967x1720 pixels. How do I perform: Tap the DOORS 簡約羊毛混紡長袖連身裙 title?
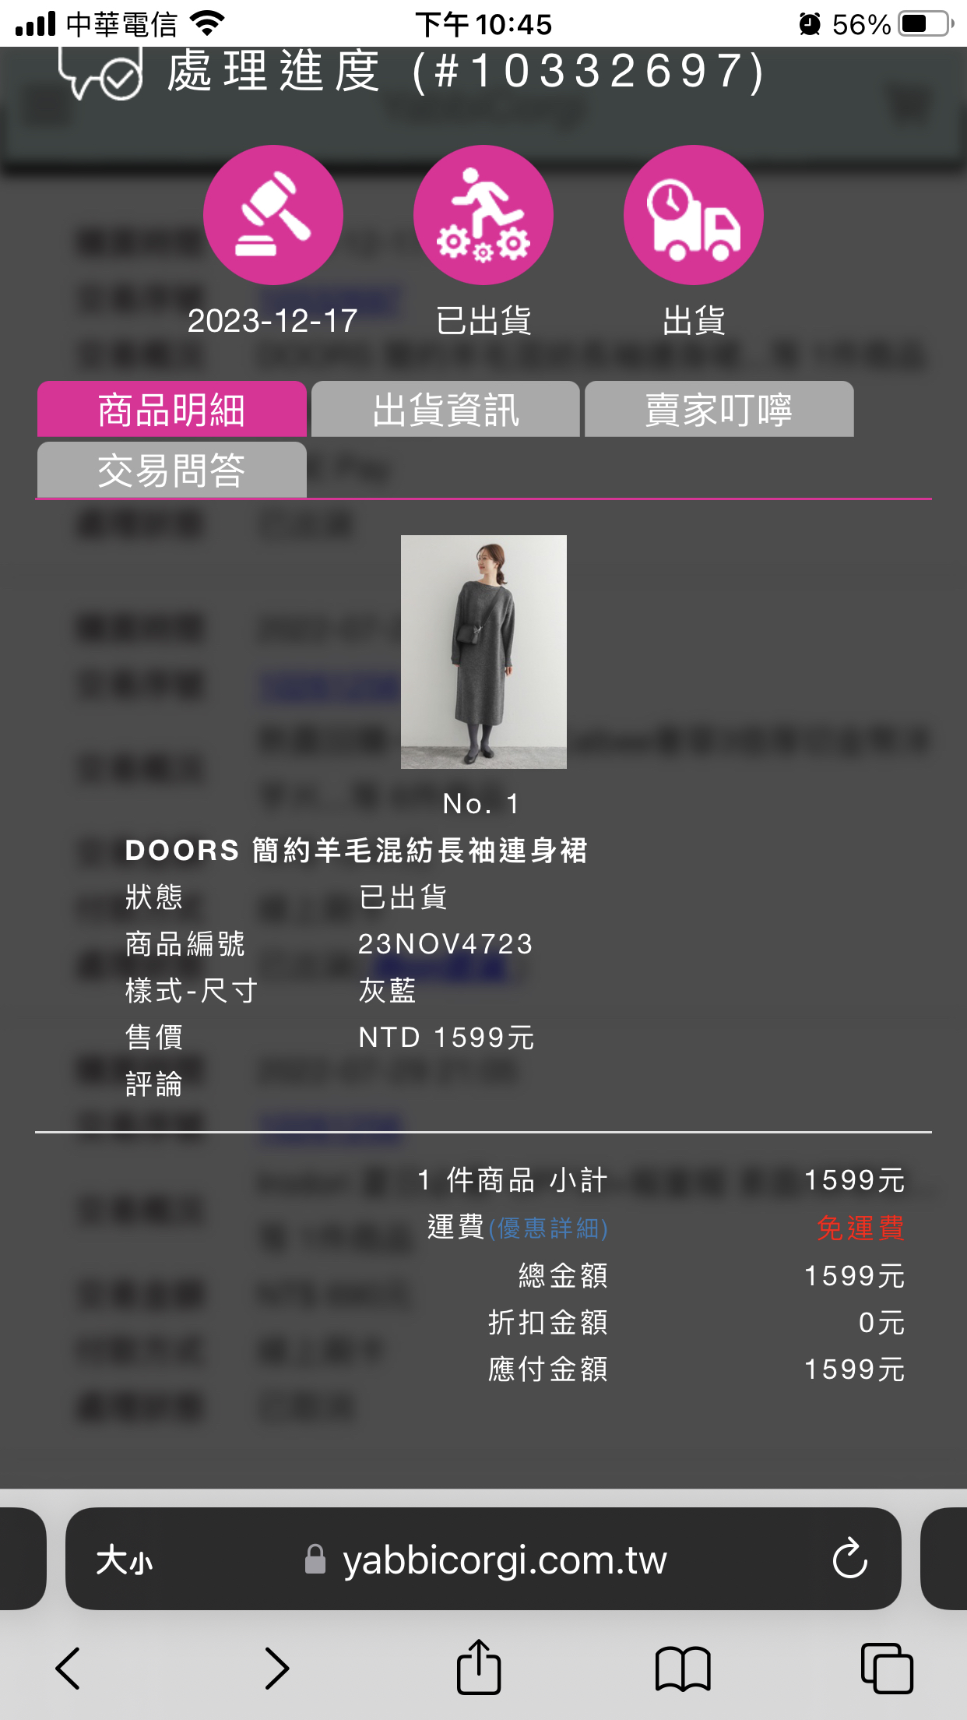click(x=356, y=850)
